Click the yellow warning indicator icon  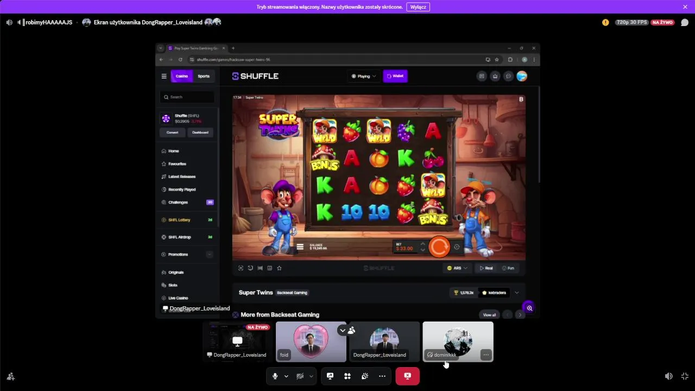(605, 22)
